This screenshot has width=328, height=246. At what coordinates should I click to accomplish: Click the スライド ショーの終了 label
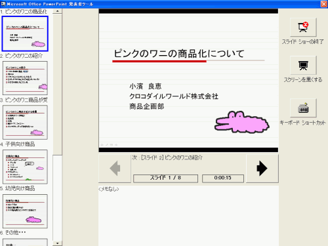click(303, 41)
